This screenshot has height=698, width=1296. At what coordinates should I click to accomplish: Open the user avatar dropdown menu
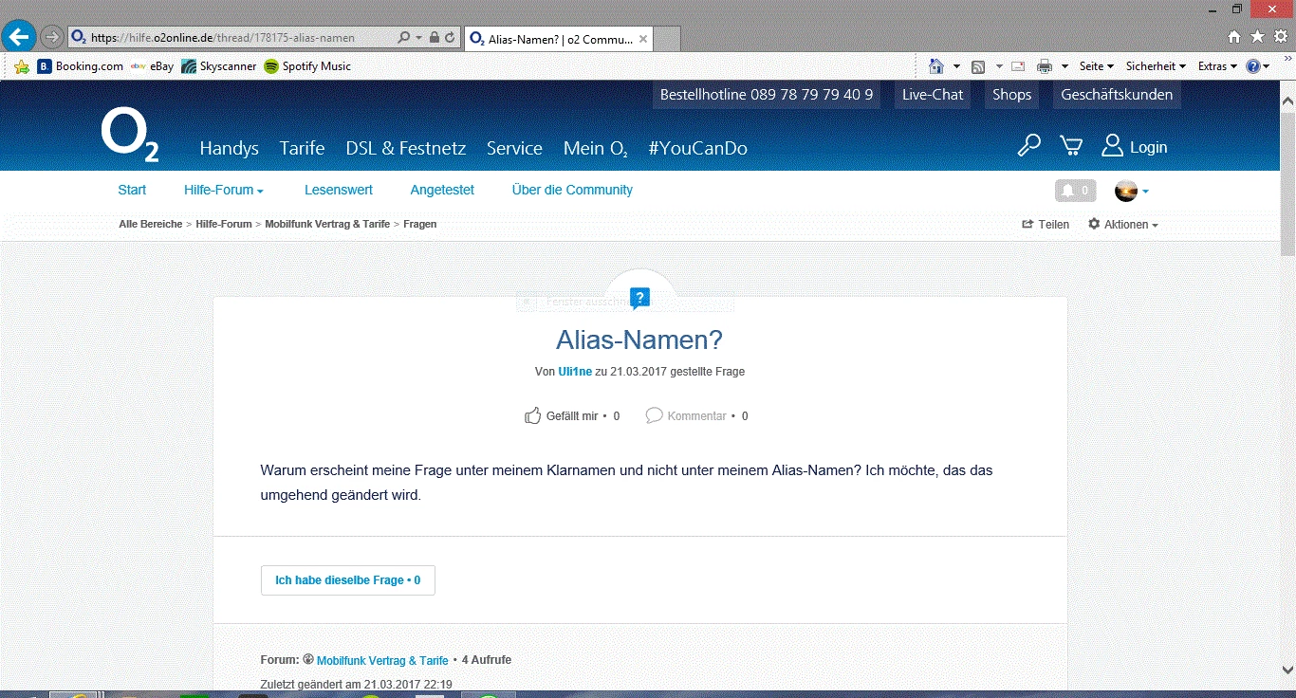[1132, 191]
